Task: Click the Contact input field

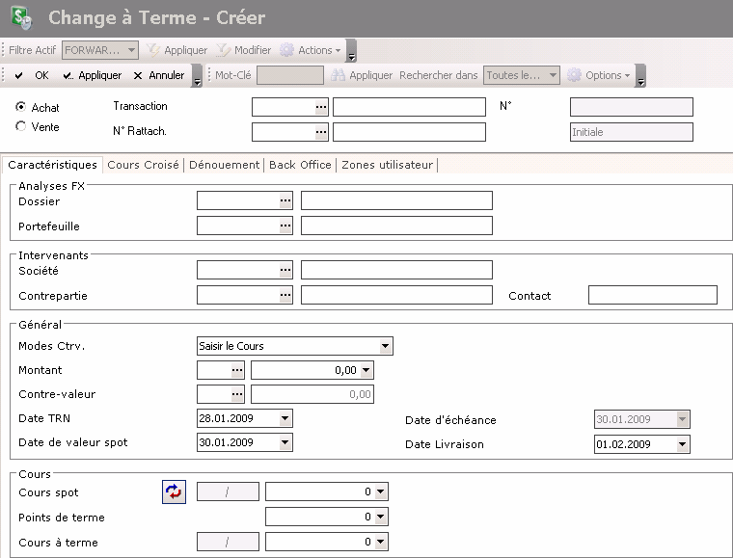Action: click(652, 295)
